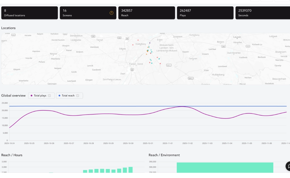Click the purple Total plays legend dot
Screen dimensions: 290x178
[x=32, y=96]
